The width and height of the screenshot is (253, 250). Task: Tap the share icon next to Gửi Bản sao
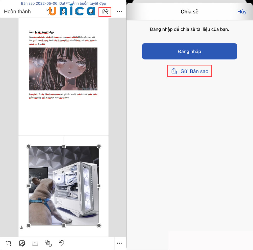[x=174, y=71]
